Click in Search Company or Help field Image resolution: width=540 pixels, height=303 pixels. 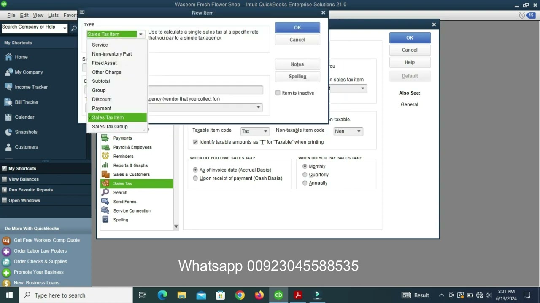click(32, 28)
